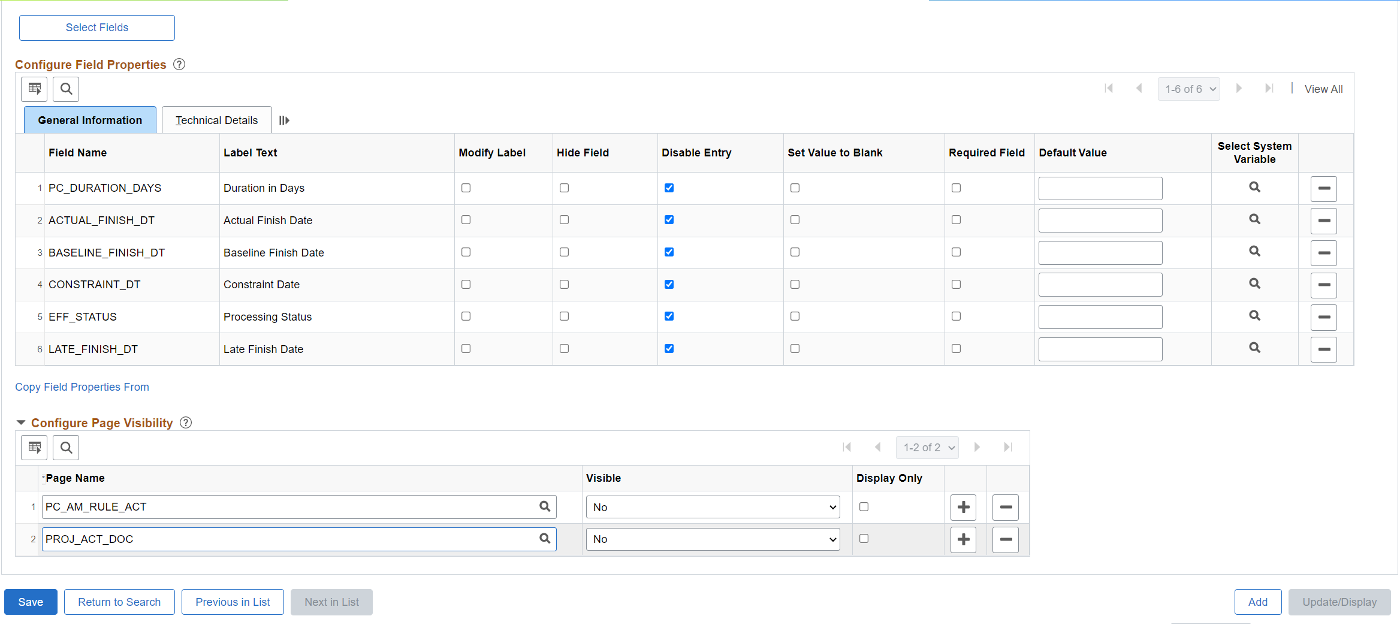This screenshot has height=628, width=1400.
Task: Switch to Technical Details tab
Action: pyautogui.click(x=216, y=120)
